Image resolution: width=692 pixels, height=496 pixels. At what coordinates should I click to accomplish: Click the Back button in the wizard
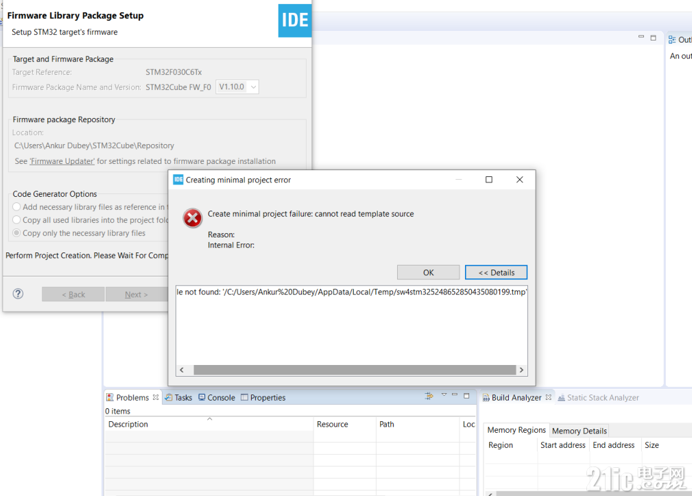(73, 294)
